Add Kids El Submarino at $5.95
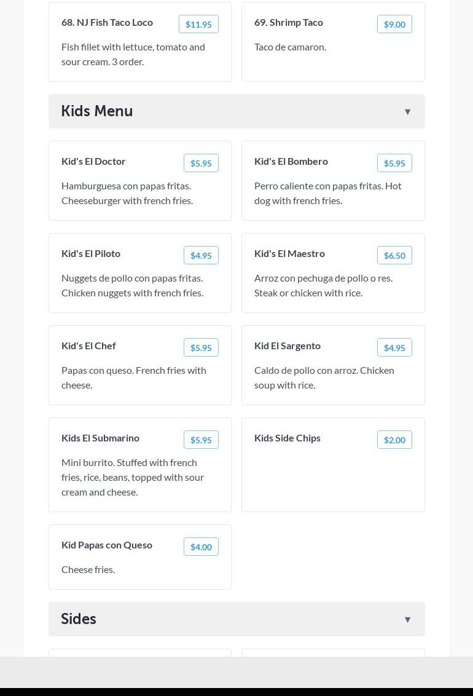 (201, 440)
